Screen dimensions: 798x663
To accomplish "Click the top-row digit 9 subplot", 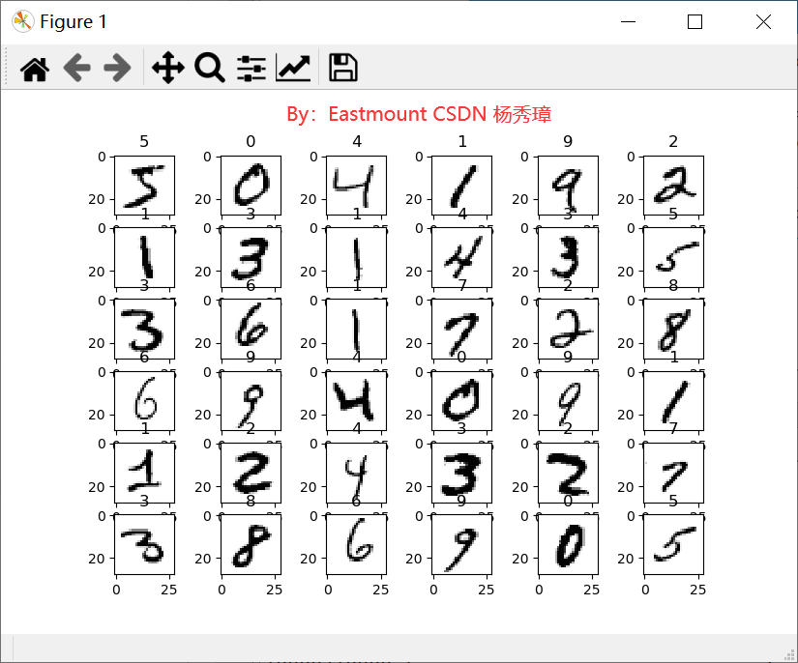I will click(x=568, y=185).
